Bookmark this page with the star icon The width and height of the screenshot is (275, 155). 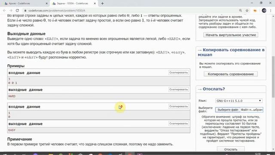pyautogui.click(x=247, y=10)
